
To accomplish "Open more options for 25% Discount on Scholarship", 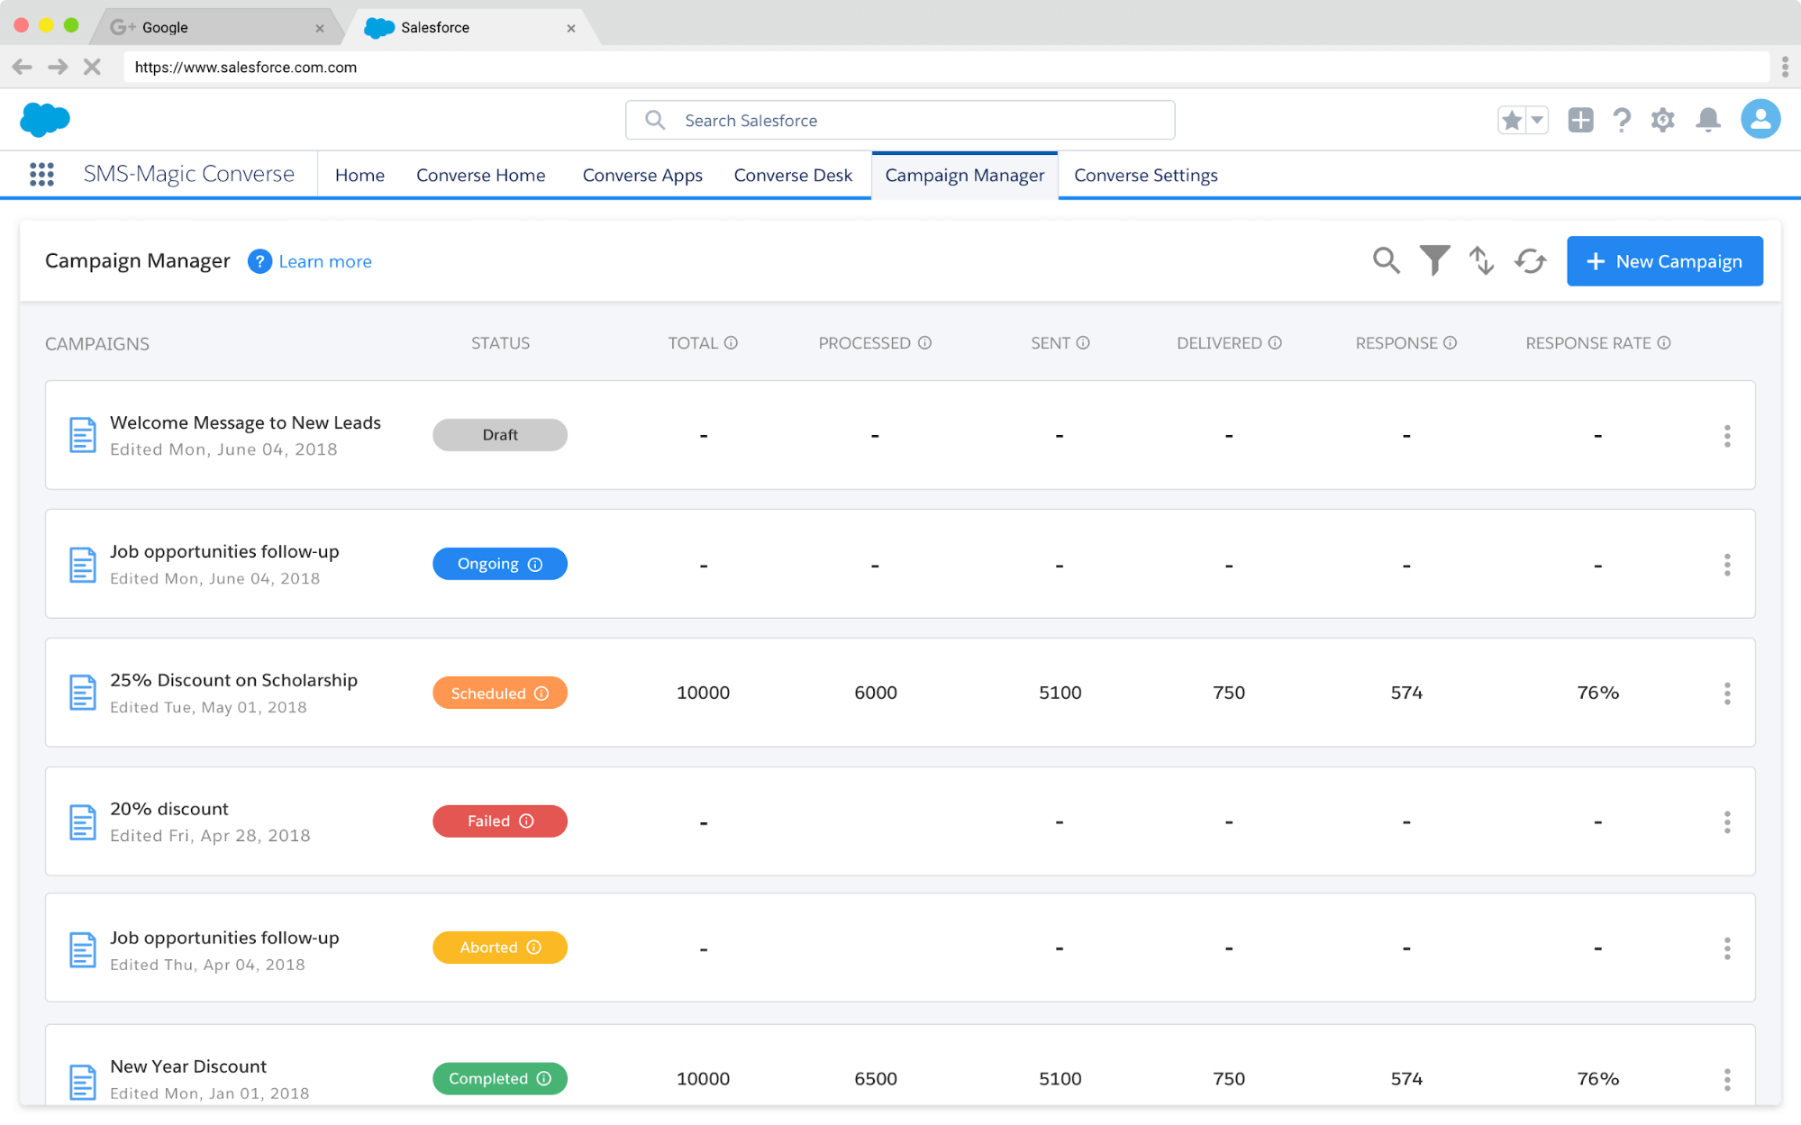I will coord(1727,694).
